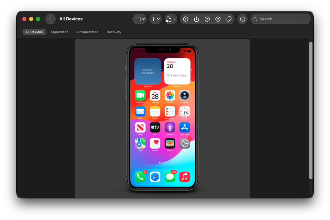Click the Phone icon in iPhone dock
The height and width of the screenshot is (220, 330).
click(x=140, y=177)
